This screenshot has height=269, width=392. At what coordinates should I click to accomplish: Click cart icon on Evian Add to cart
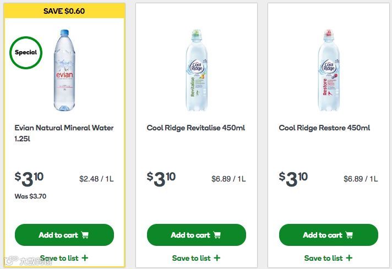(85, 235)
